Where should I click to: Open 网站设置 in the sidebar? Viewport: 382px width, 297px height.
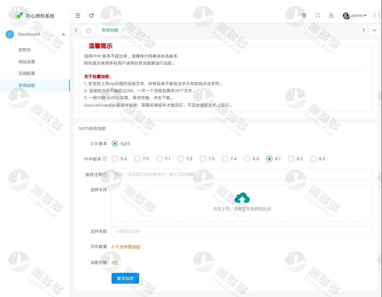pyautogui.click(x=27, y=62)
